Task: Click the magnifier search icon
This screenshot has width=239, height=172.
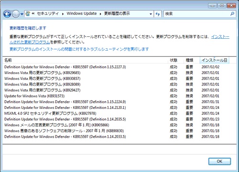Action: pos(232,14)
